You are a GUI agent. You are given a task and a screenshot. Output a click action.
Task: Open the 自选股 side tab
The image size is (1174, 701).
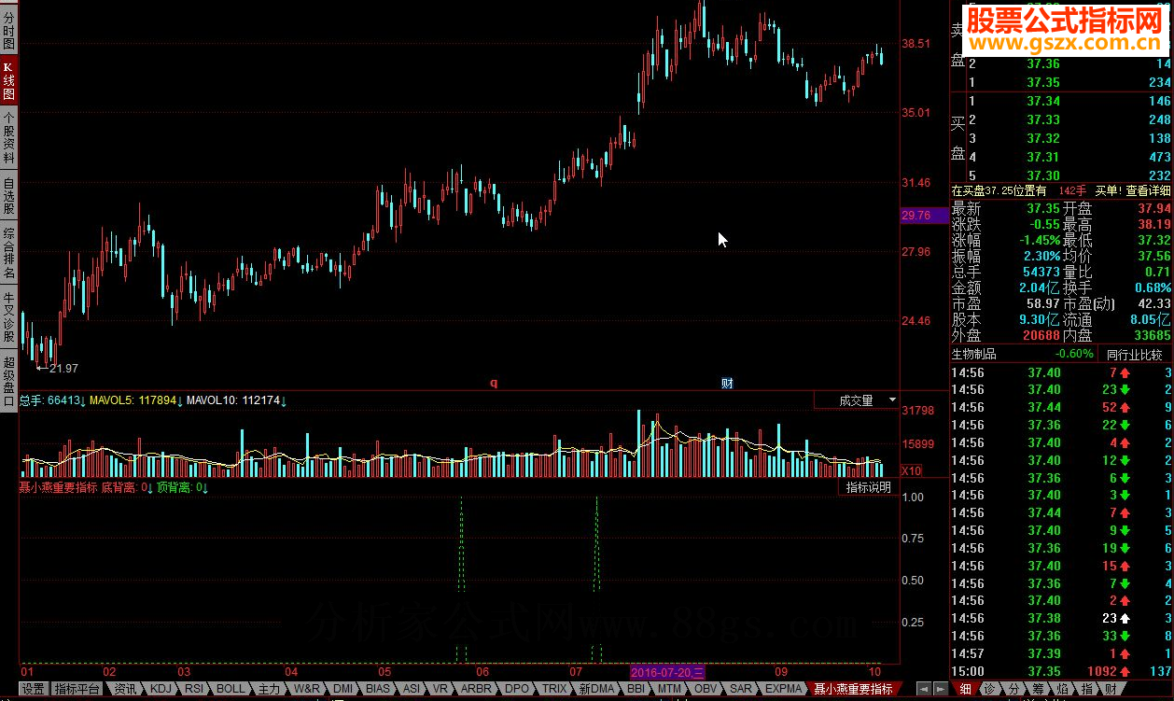(x=8, y=196)
